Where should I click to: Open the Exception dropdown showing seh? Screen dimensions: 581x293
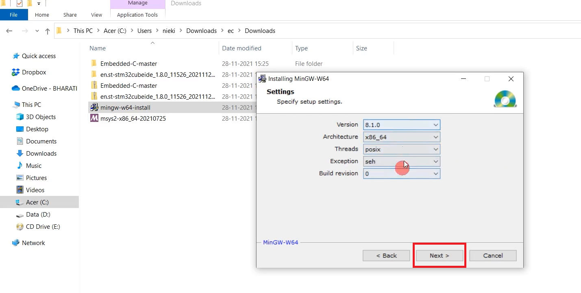point(402,161)
